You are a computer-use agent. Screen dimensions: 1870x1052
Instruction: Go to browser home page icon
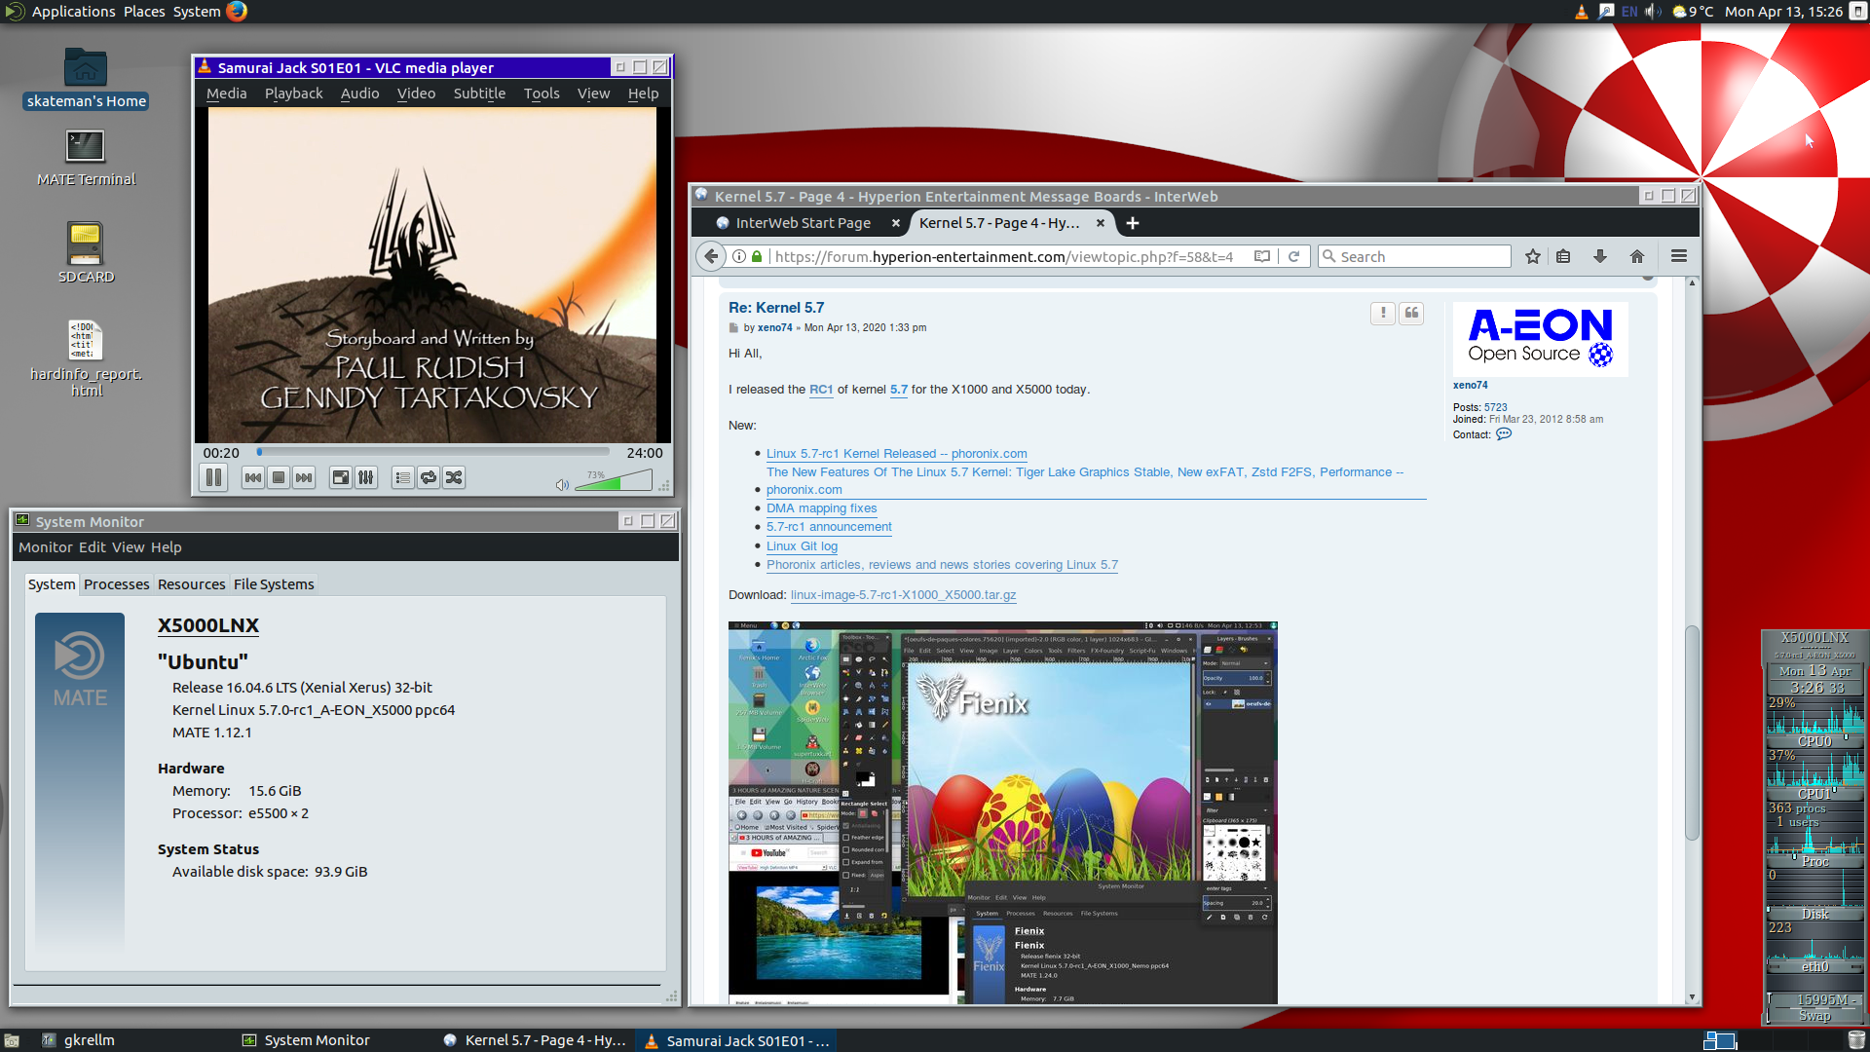click(1637, 256)
